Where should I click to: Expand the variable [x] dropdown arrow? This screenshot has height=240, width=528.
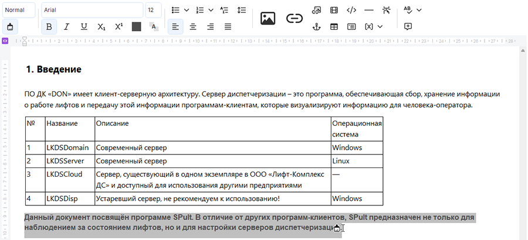pyautogui.click(x=380, y=26)
